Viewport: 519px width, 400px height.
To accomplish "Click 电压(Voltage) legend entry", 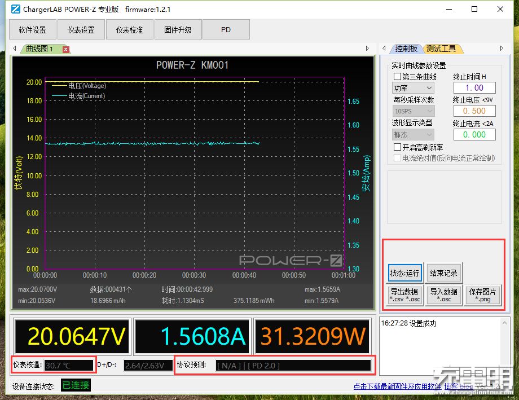I will tap(80, 86).
